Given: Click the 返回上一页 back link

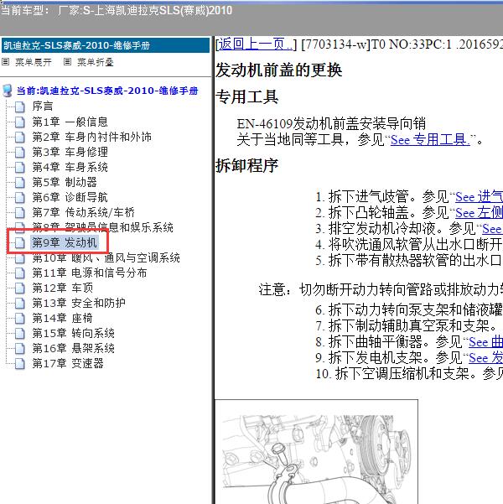Looking at the screenshot, I should [256, 44].
